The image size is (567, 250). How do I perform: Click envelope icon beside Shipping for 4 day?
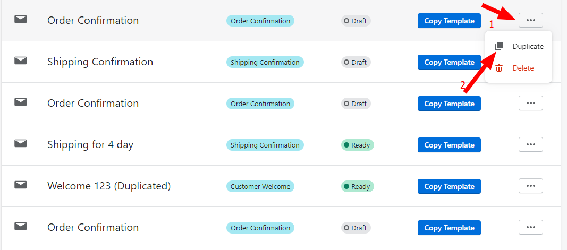click(x=21, y=143)
